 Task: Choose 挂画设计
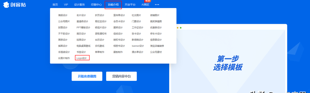tap(81, 40)
